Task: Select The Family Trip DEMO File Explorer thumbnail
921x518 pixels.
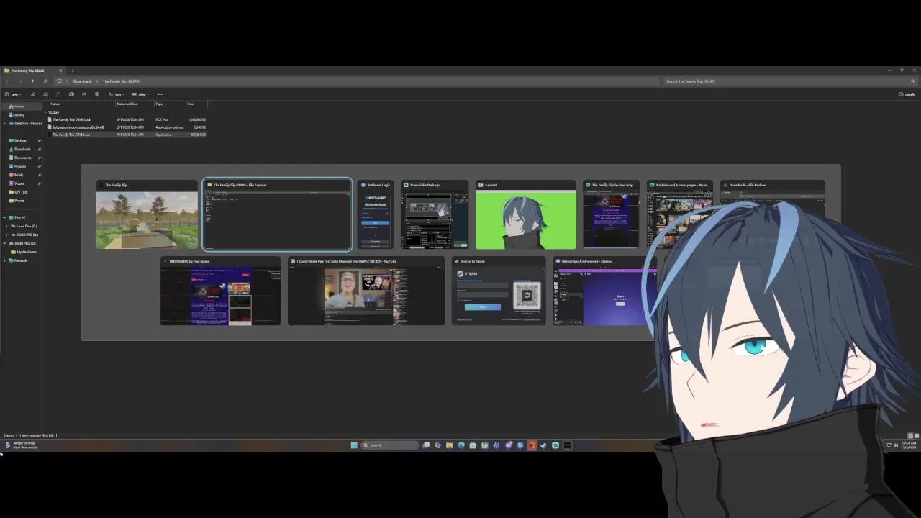Action: coord(277,214)
